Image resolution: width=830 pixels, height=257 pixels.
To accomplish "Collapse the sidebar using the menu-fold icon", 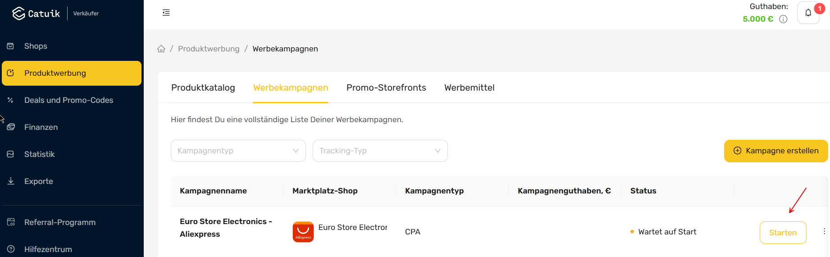I will [x=166, y=13].
